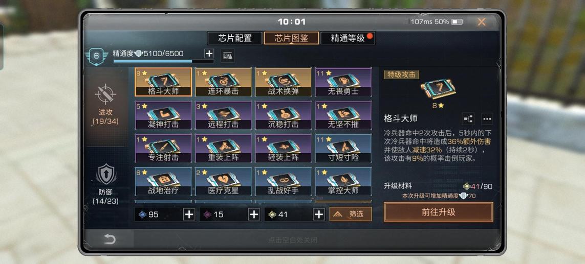This screenshot has height=264, width=585.
Task: Add blue chip material (95)
Action: 189,214
